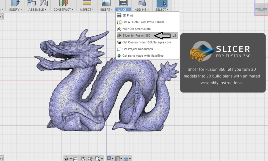Select Get A Quote From Proto Labs
This screenshot has width=268, height=161.
(x=147, y=22)
